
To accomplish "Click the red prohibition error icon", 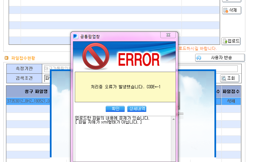I will pyautogui.click(x=96, y=56).
